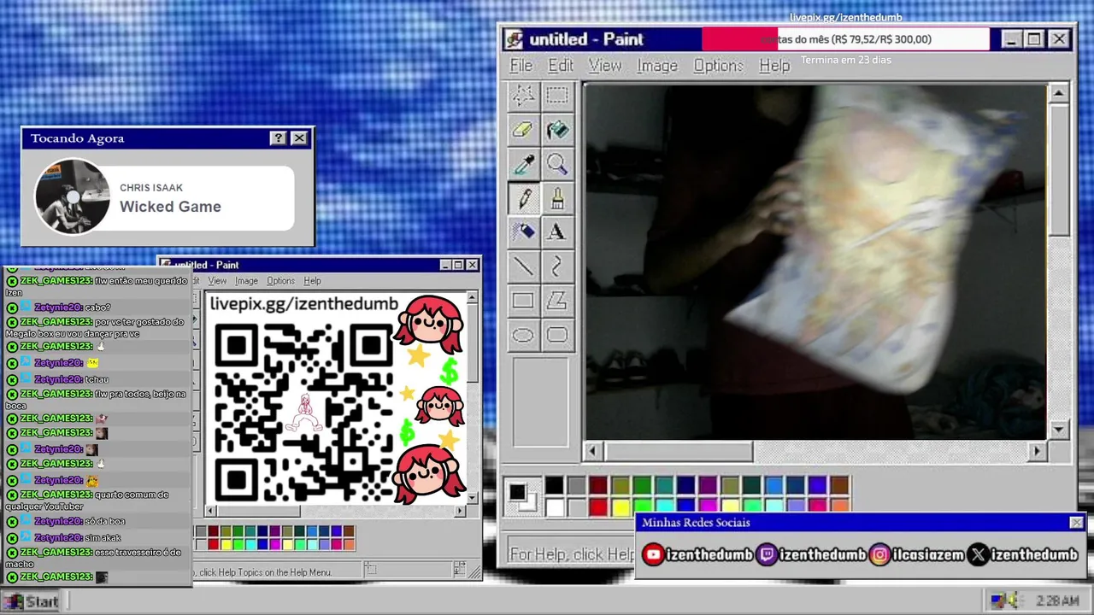Image resolution: width=1094 pixels, height=615 pixels.
Task: Open View menu in small Paint window
Action: 218,281
